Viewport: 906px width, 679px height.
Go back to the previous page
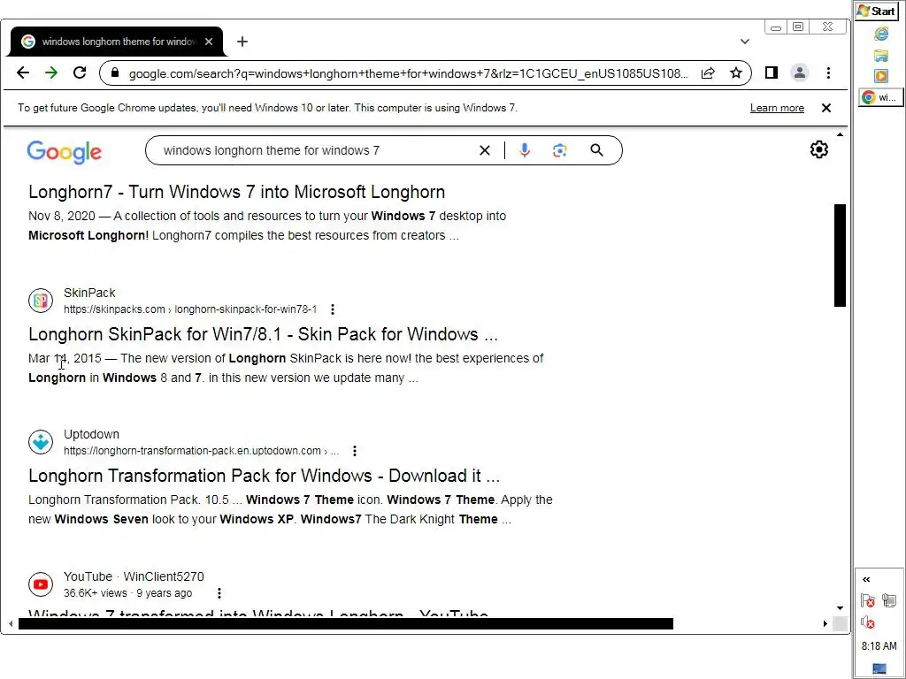tap(22, 72)
